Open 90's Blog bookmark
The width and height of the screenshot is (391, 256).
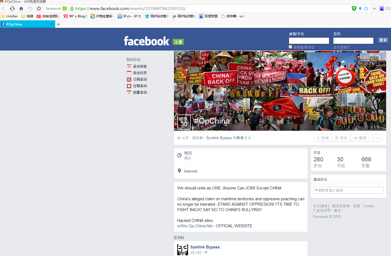(x=75, y=16)
